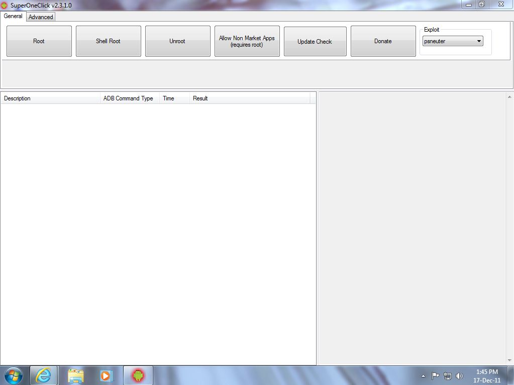This screenshot has width=514, height=385.
Task: Open the Action Center flag icon
Action: click(435, 376)
